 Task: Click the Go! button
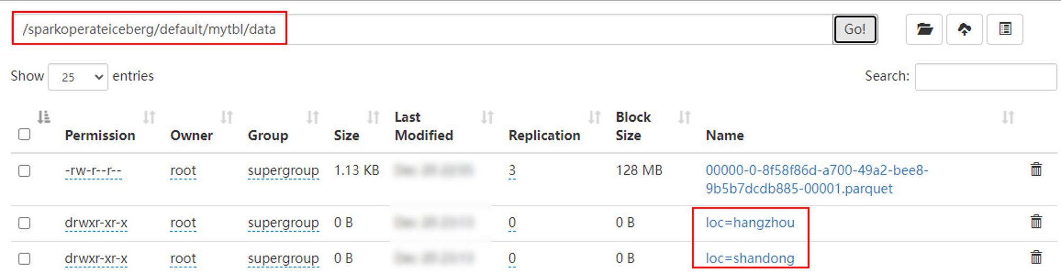(x=855, y=29)
